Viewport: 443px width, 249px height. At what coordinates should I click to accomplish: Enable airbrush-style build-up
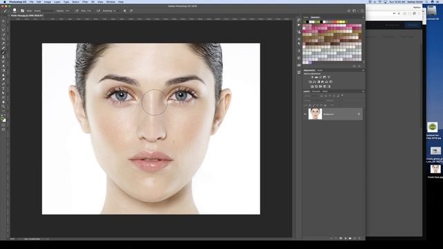98,11
